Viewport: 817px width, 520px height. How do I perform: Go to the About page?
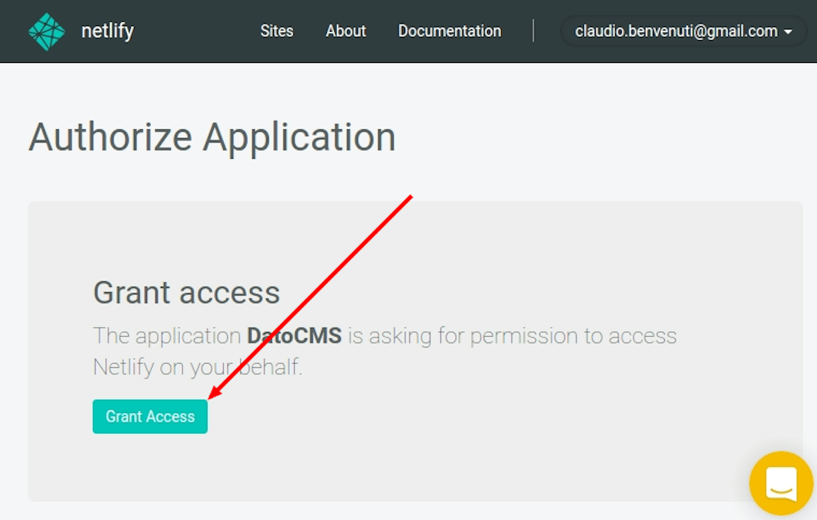click(x=346, y=31)
